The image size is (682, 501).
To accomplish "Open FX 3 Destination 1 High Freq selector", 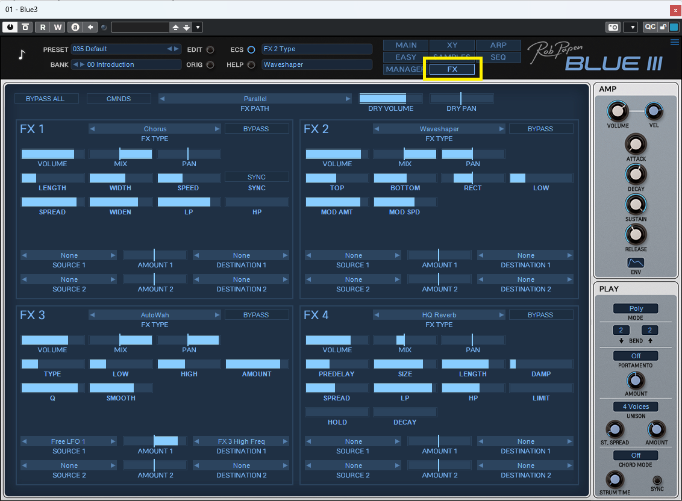I will click(241, 441).
